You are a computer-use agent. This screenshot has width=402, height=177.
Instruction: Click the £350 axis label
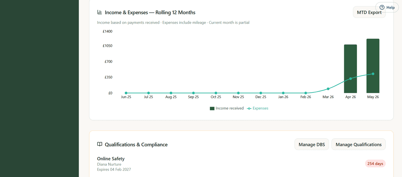[x=109, y=77]
